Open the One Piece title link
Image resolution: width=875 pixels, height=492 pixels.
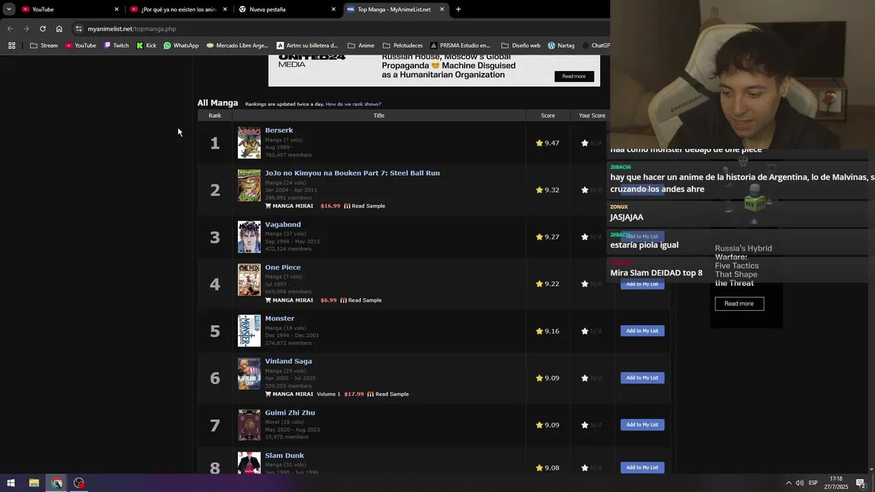point(283,267)
